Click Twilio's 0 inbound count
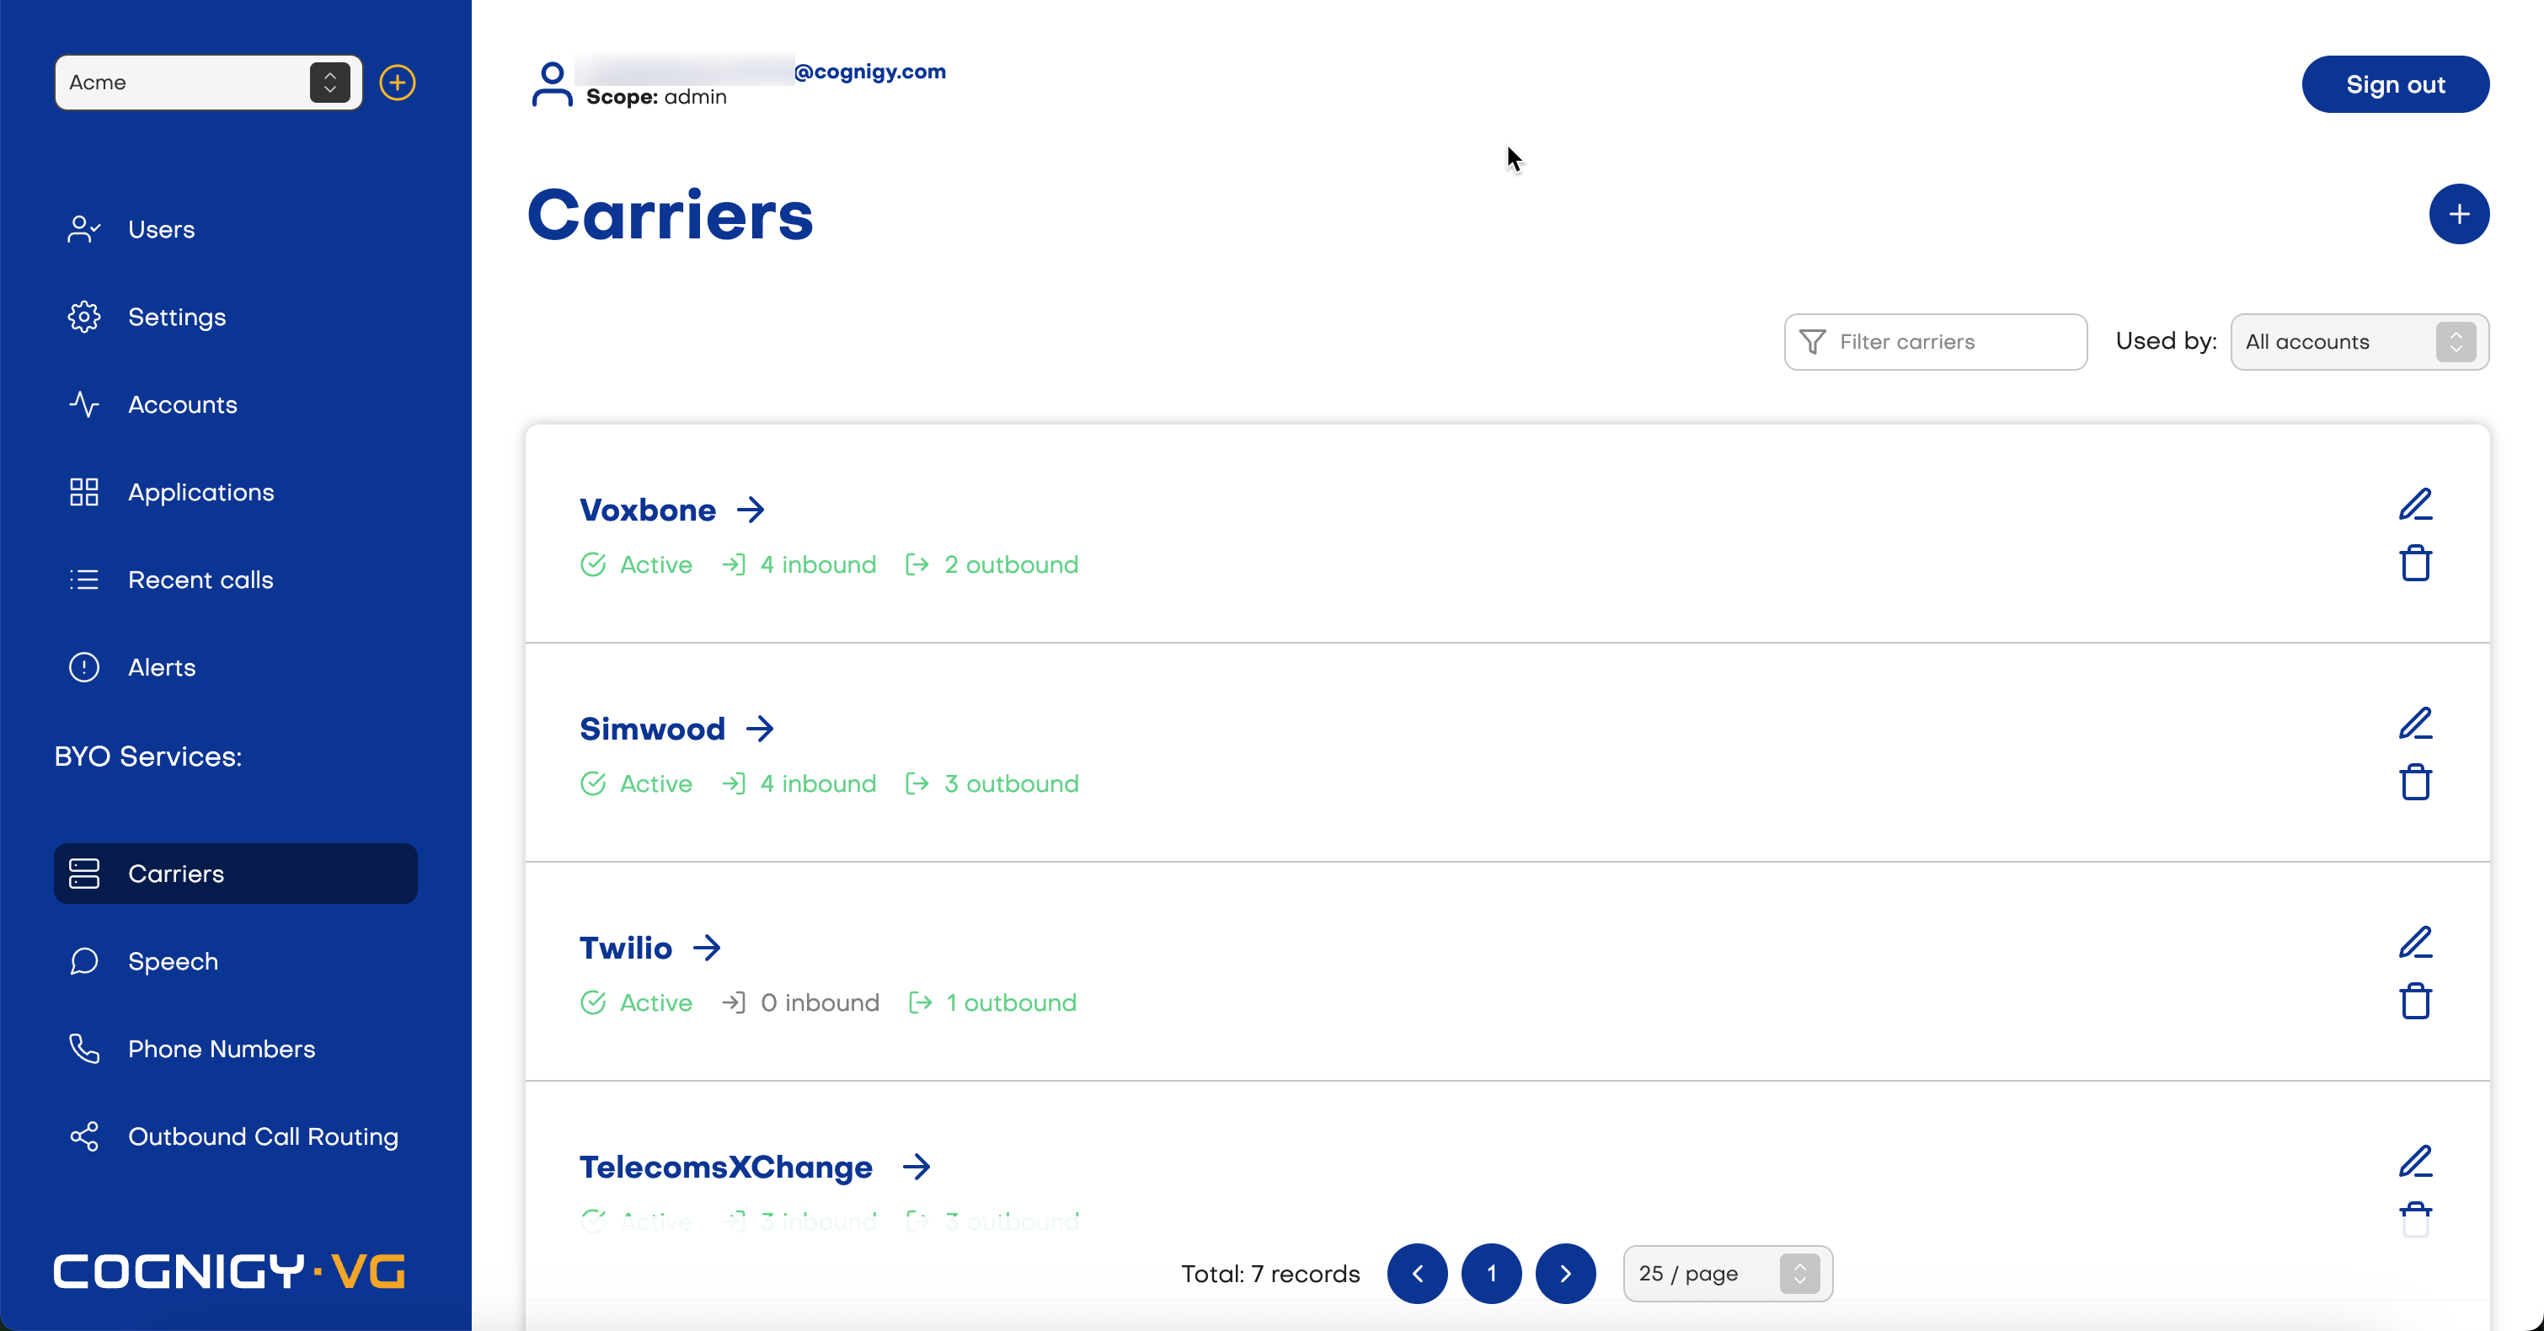This screenshot has width=2544, height=1331. (x=800, y=1003)
